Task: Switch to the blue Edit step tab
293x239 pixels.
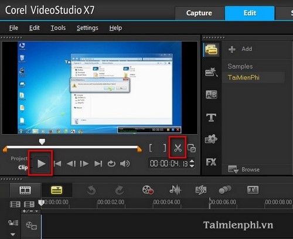Action: (x=250, y=13)
